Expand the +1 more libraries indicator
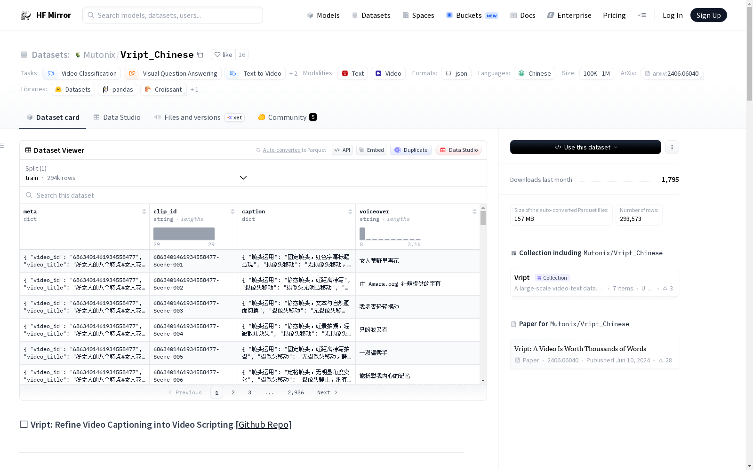This screenshot has height=470, width=753. [194, 90]
